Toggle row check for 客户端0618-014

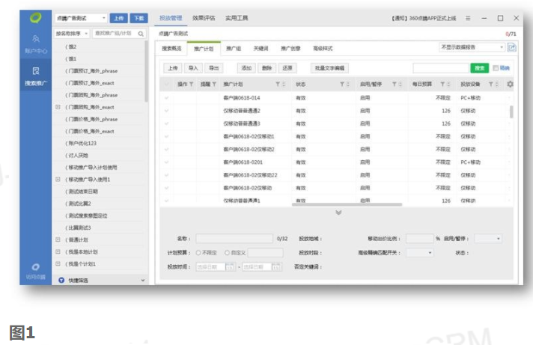coord(166,98)
